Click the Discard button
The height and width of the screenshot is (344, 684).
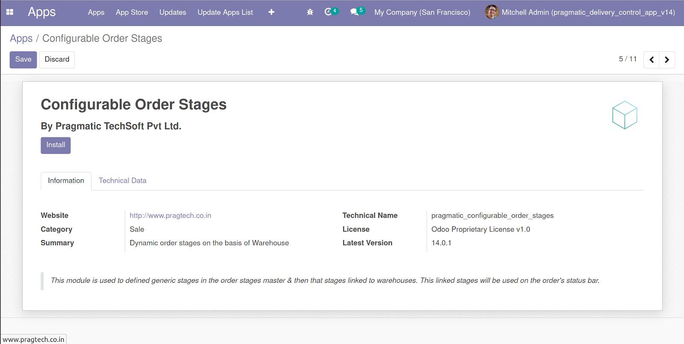[57, 59]
